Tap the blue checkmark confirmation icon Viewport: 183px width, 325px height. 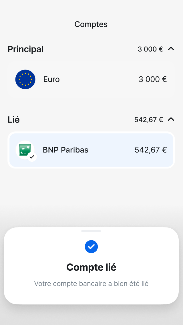[x=91, y=246]
